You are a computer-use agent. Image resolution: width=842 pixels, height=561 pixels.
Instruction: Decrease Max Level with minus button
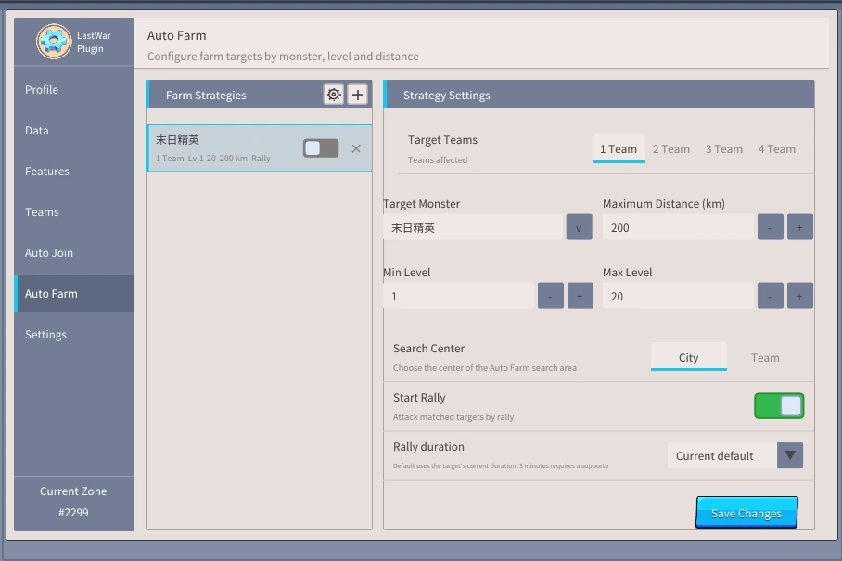[x=770, y=296]
